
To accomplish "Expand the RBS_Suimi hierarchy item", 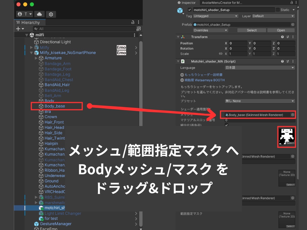I will tap(36, 197).
